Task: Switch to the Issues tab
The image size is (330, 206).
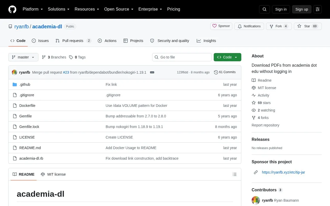Action: 40,41
